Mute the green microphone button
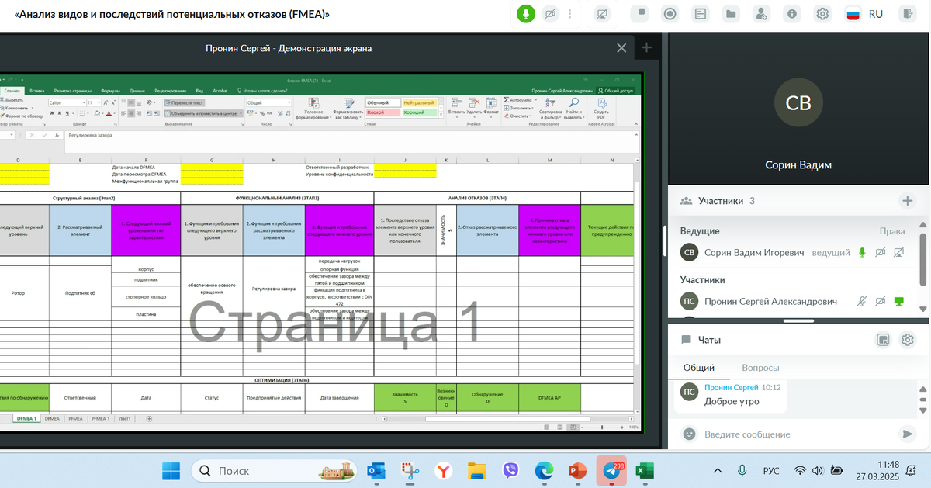This screenshot has height=488, width=931. (x=526, y=14)
